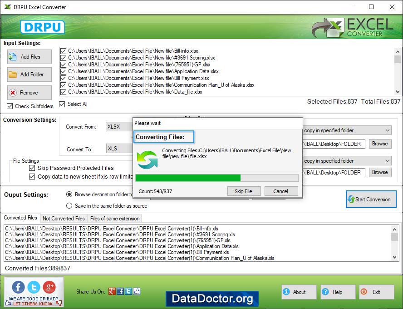Click the Selected Files:837 status text
Screen dimensions: 403x309
click(332, 101)
